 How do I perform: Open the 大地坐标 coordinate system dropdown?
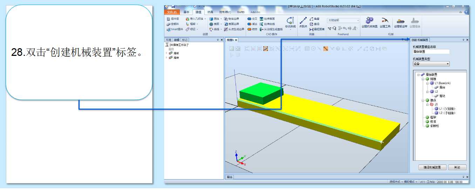coord(343,21)
